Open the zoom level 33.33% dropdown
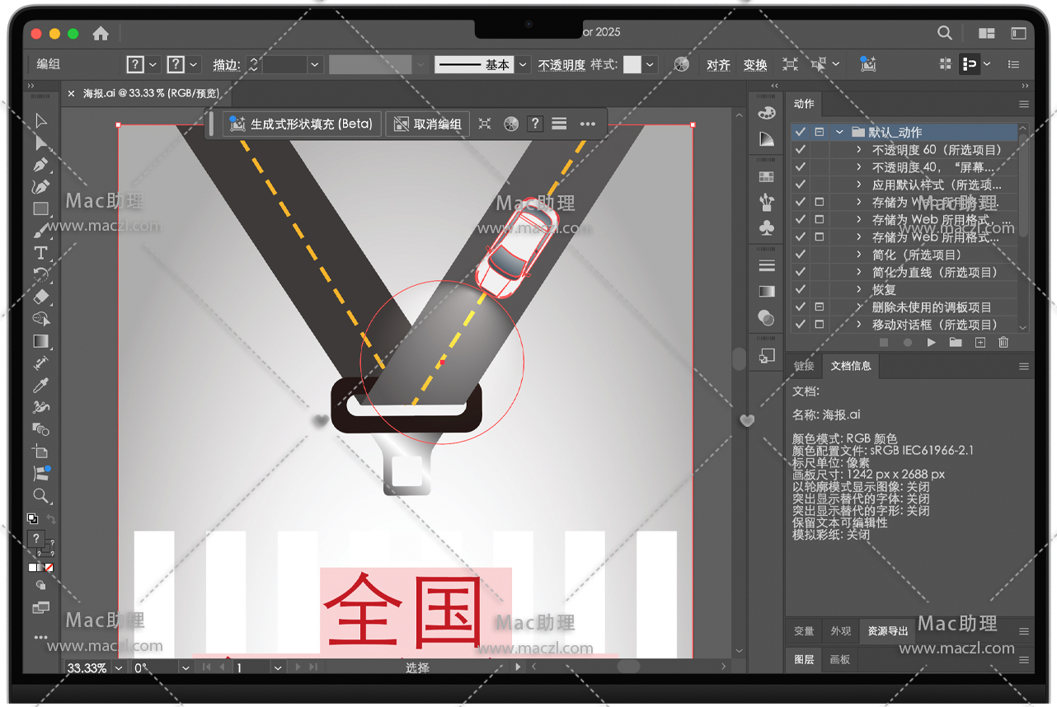Viewport: 1057px width, 707px height. pos(119,667)
